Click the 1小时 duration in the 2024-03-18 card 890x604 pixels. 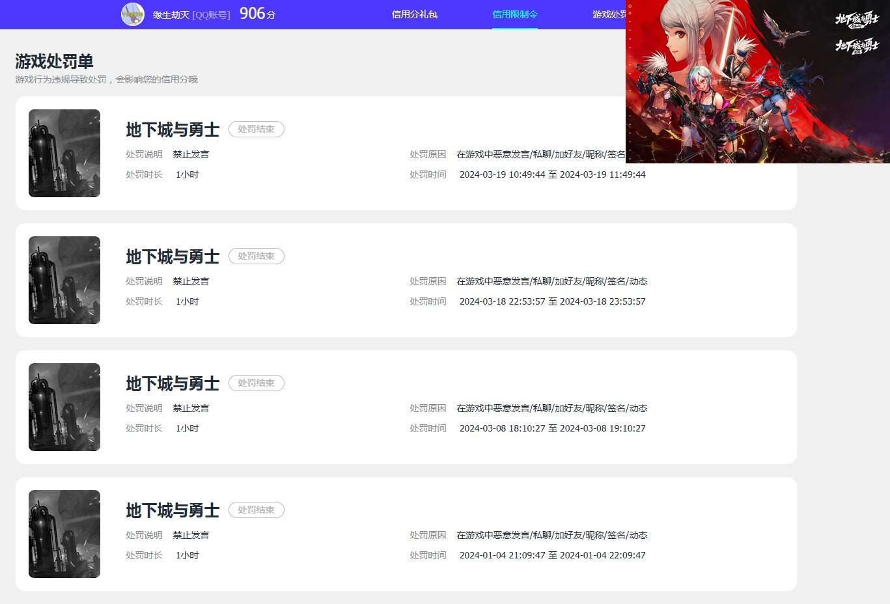pyautogui.click(x=188, y=301)
